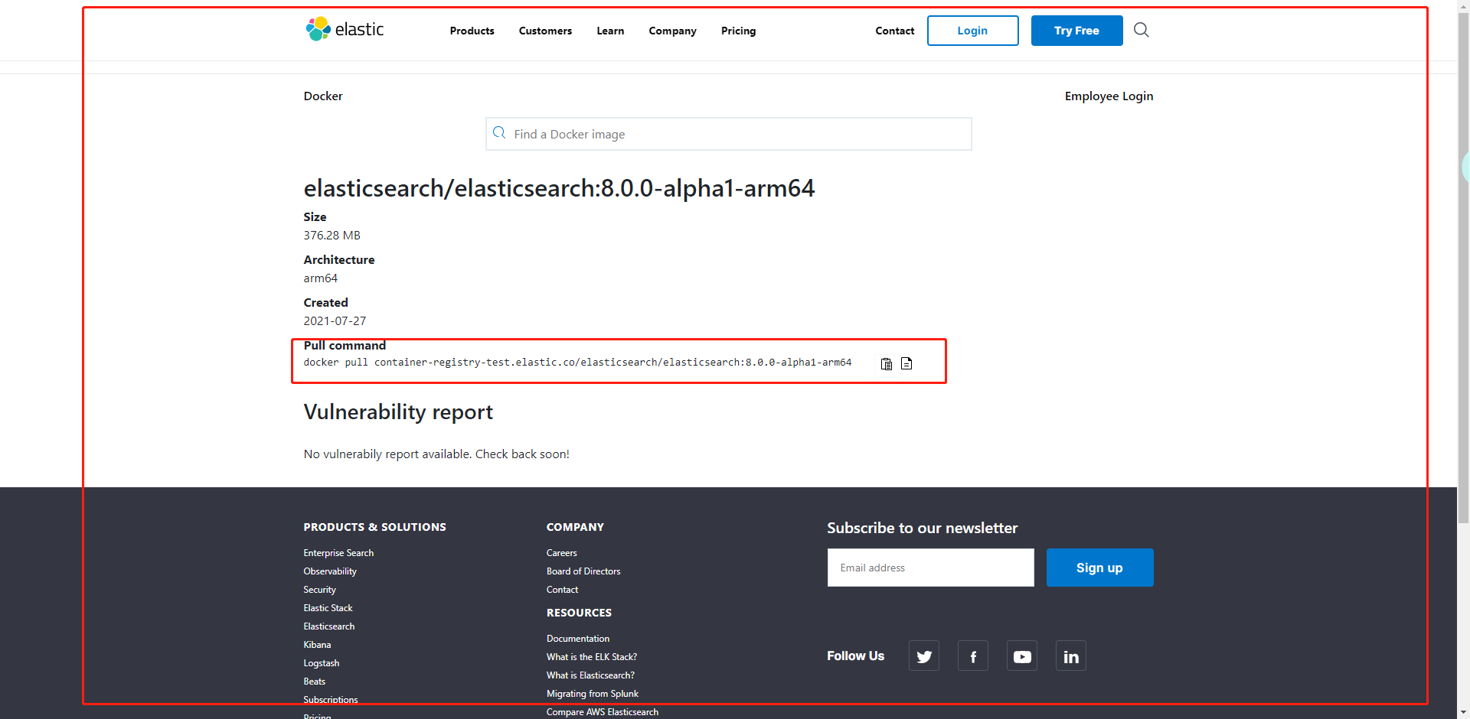Click the image title elasticsearch:8.0.0-alpha1-arm64
Image resolution: width=1470 pixels, height=719 pixels.
click(559, 188)
